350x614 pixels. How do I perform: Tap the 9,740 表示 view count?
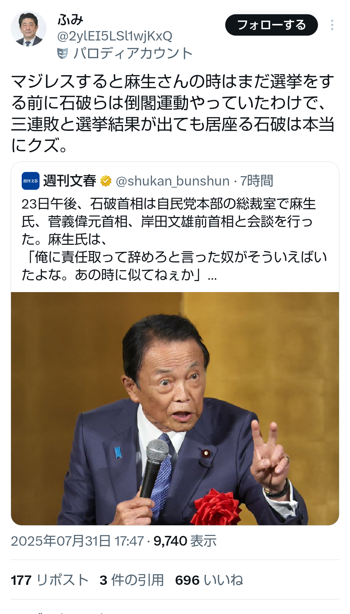[x=185, y=541]
